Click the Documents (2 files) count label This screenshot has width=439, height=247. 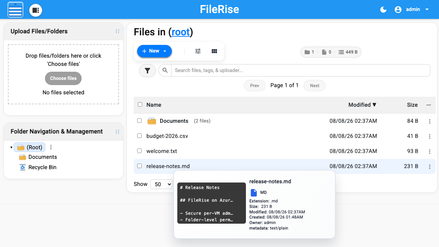202,121
